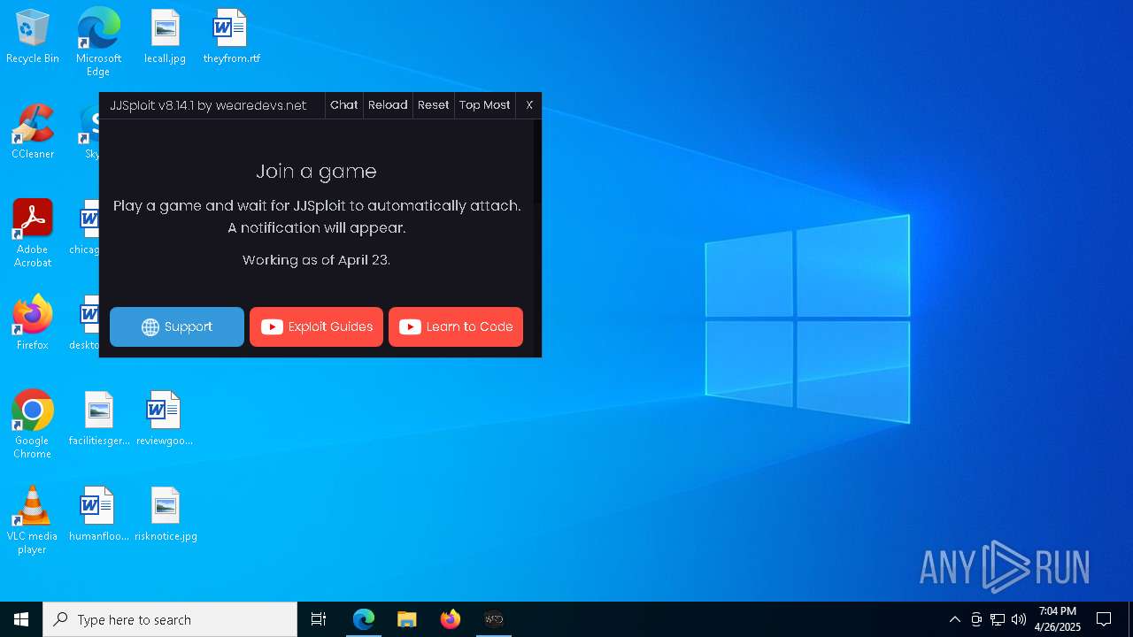Click the volume speaker tray icon
The width and height of the screenshot is (1133, 637).
click(1019, 619)
